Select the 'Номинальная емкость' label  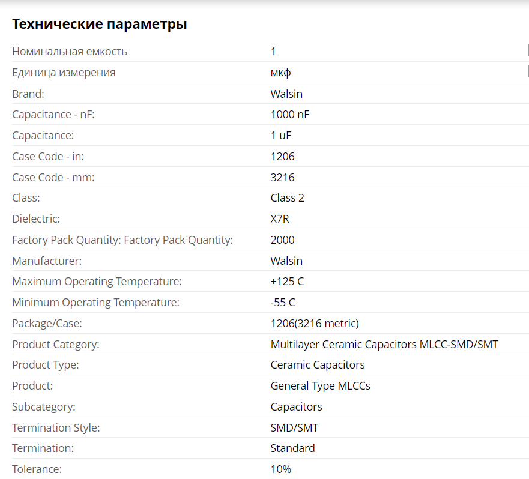[x=70, y=52]
